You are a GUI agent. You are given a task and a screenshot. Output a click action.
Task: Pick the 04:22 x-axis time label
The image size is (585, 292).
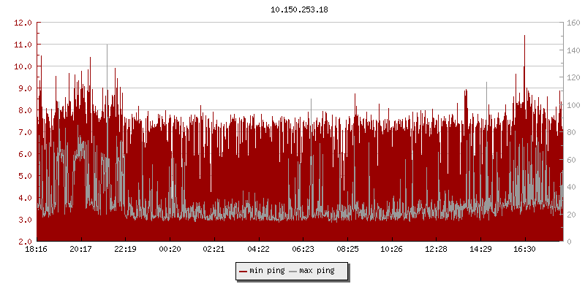tap(259, 250)
